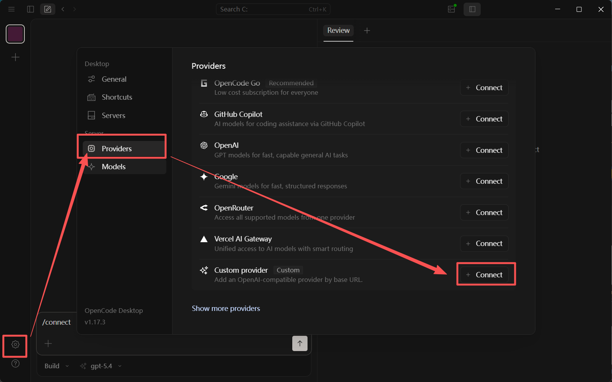Screen dimensions: 612x382
Task: Click the Recommended badge
Action: (291, 83)
